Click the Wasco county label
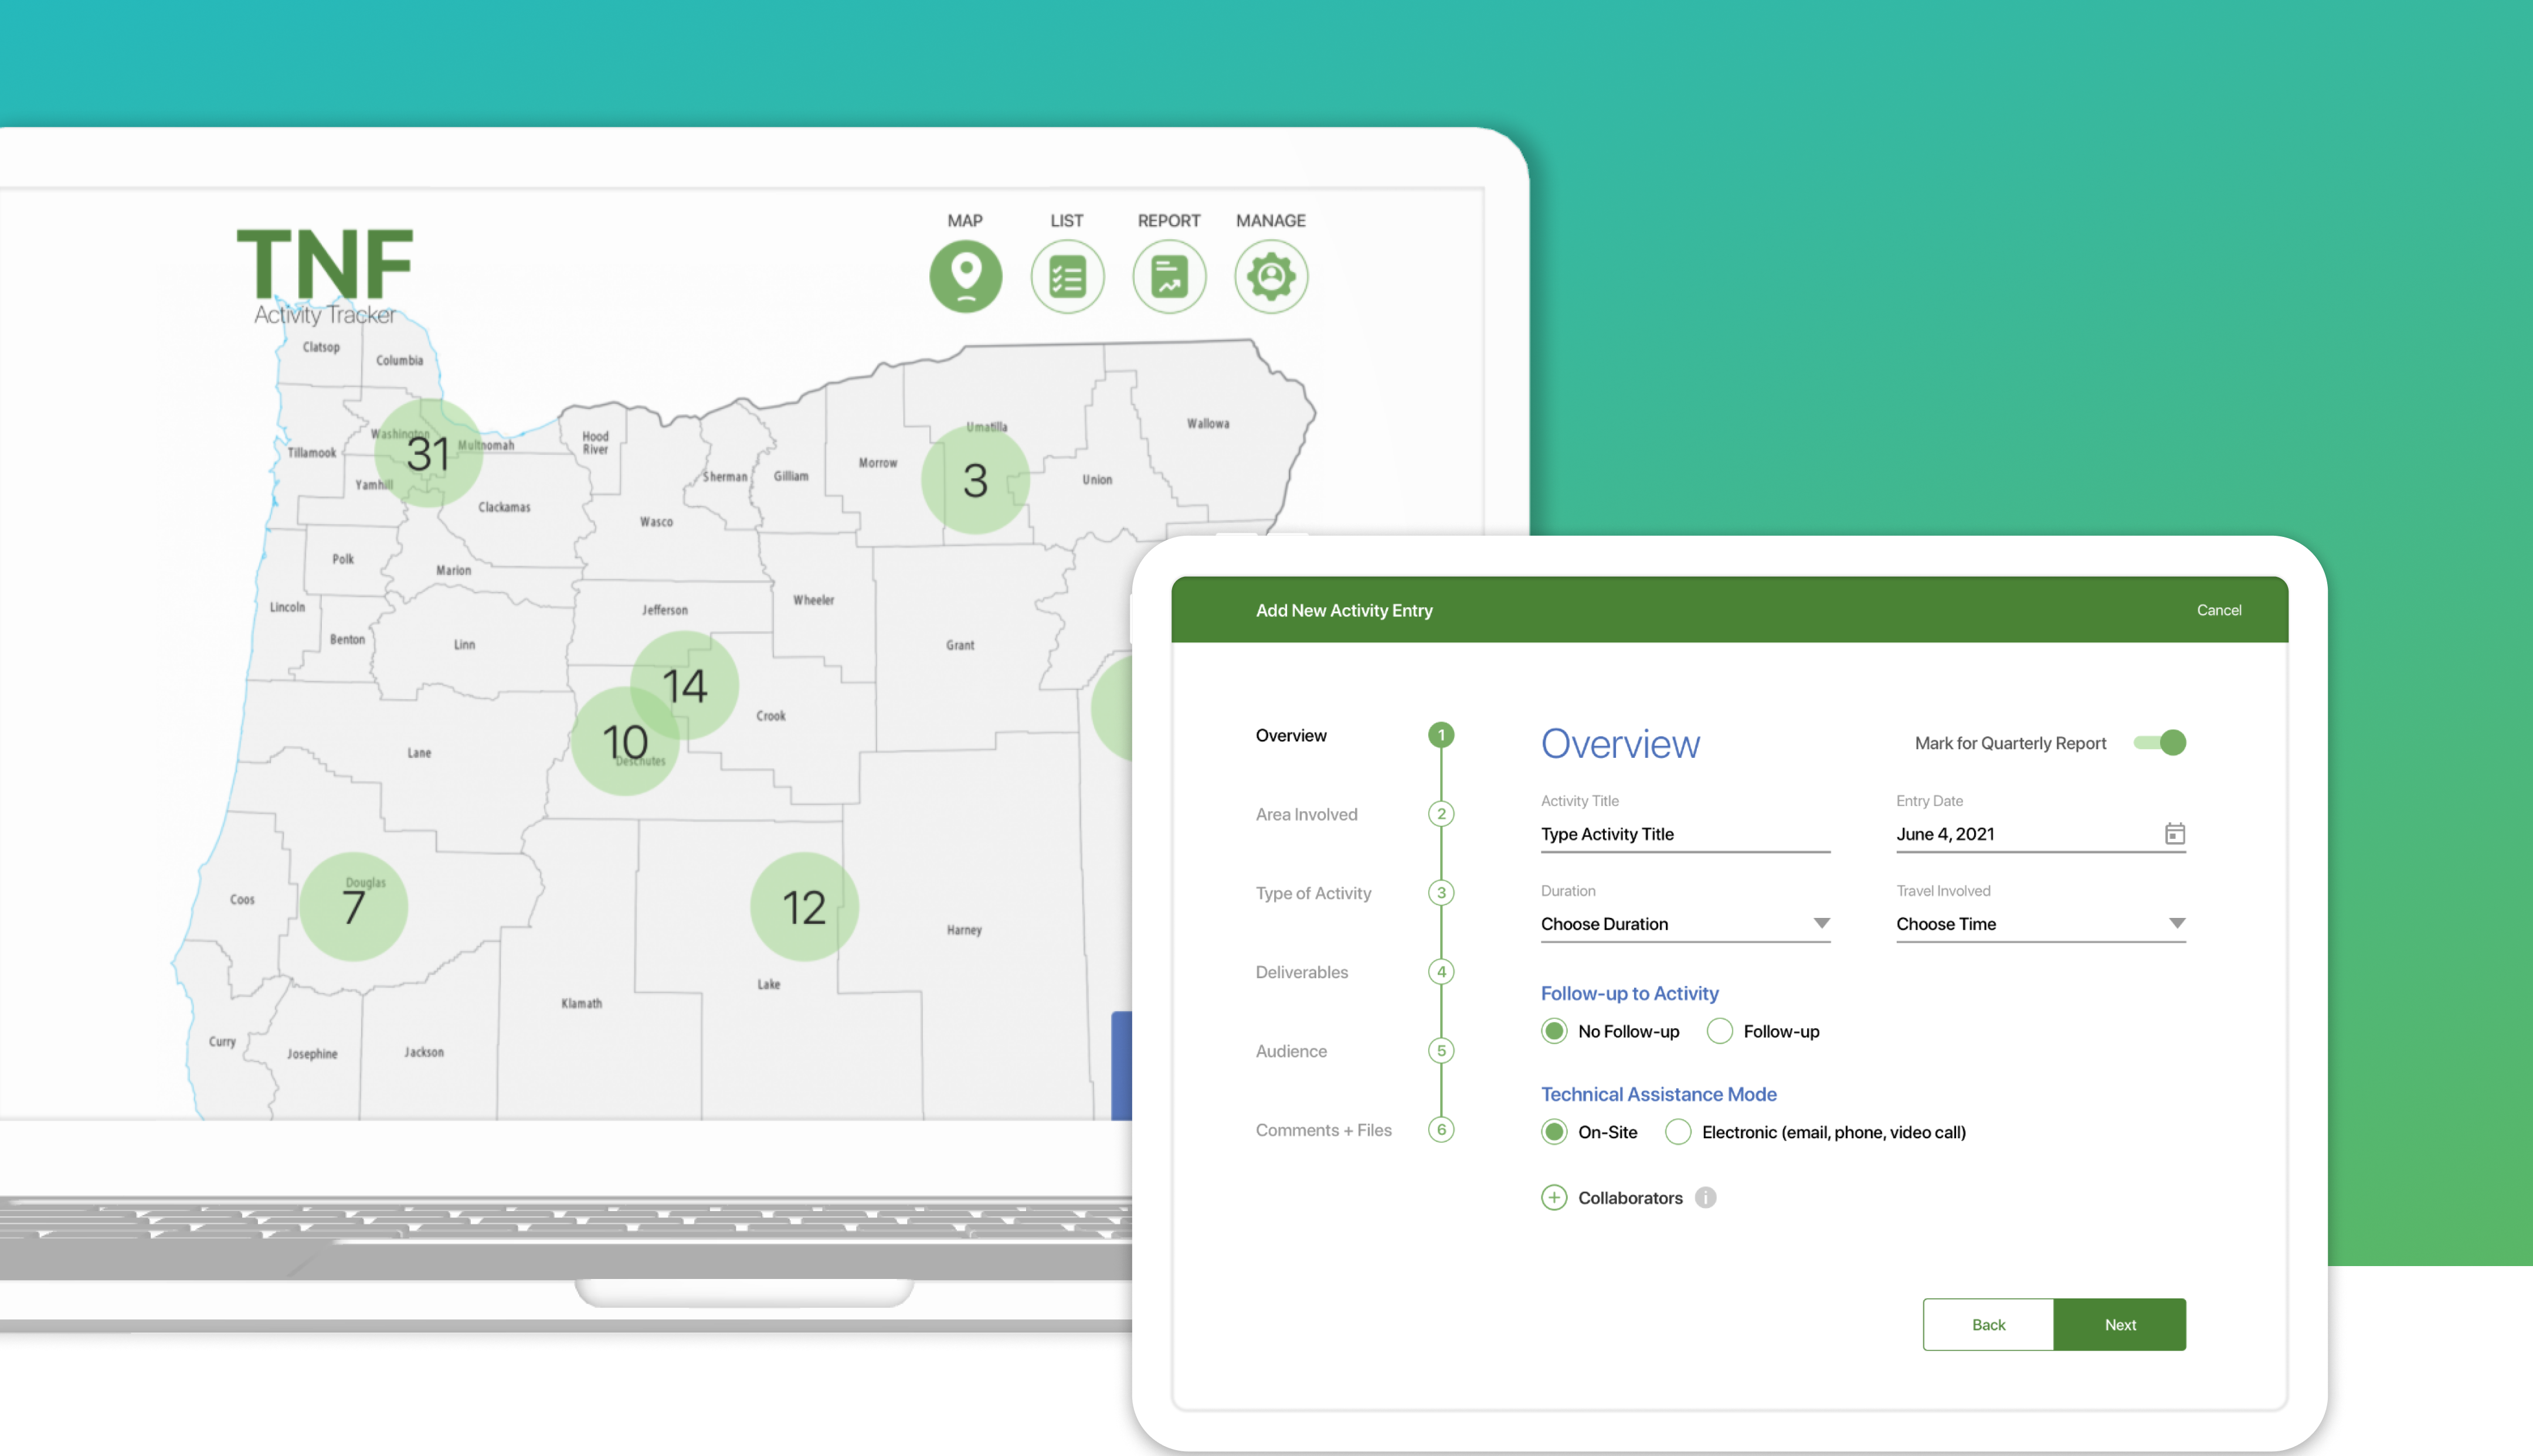This screenshot has height=1456, width=2533. tap(656, 522)
